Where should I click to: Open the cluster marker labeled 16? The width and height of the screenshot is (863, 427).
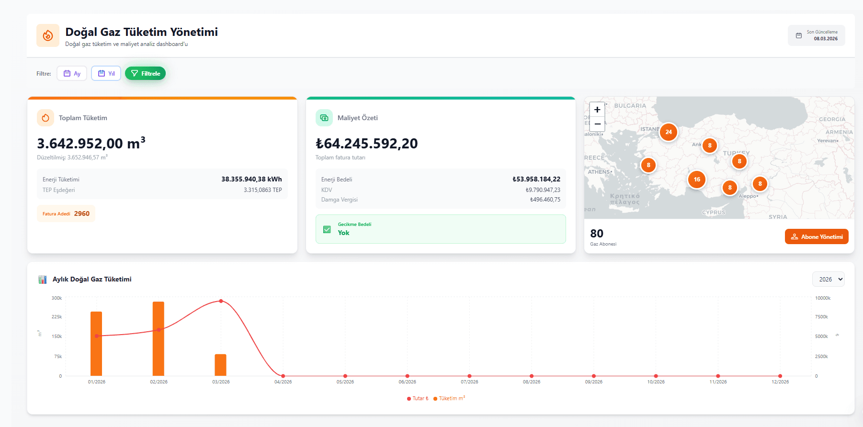[697, 180]
